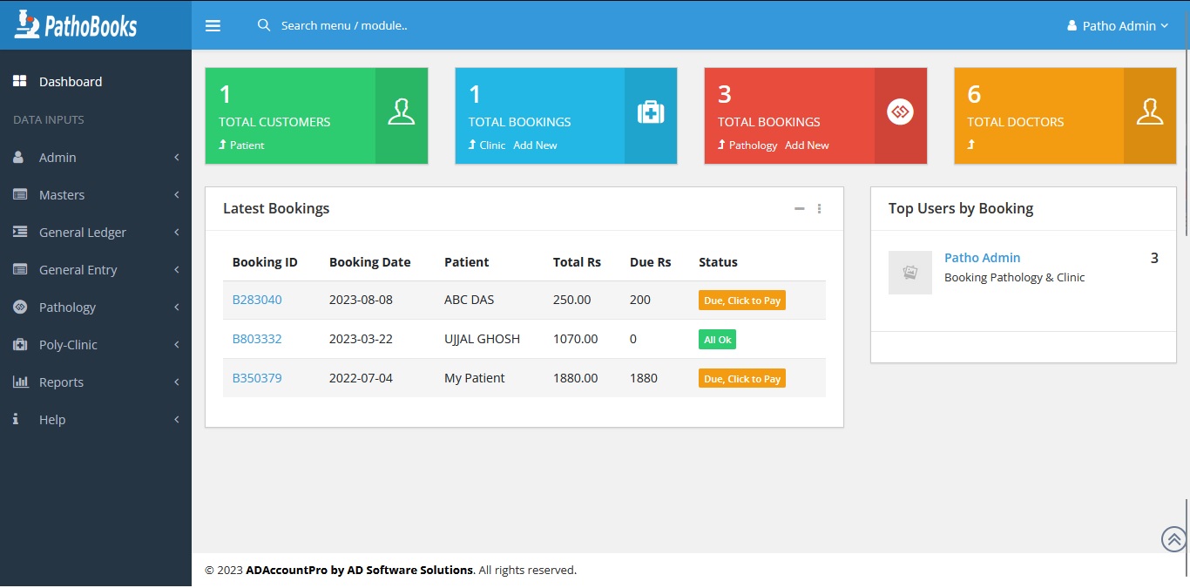Go to Dashboard in the sidebar
This screenshot has width=1190, height=588.
coord(70,82)
